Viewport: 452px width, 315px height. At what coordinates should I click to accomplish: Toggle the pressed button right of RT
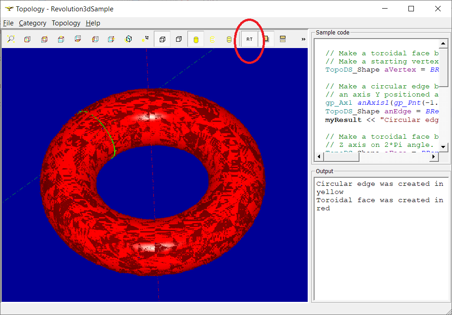click(x=266, y=39)
